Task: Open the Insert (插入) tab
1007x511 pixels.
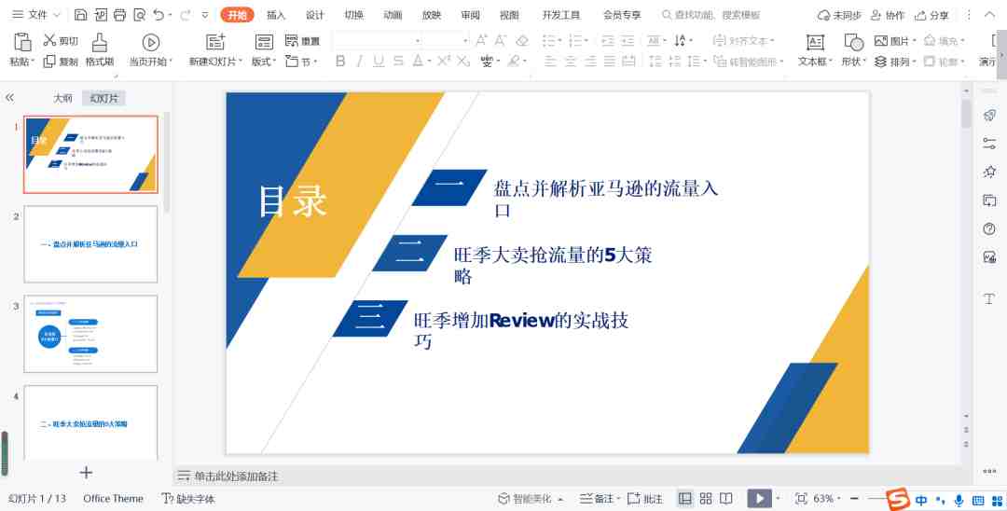Action: [x=275, y=15]
